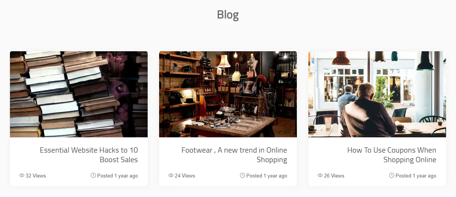This screenshot has width=456, height=197.
Task: Click the eye icon beside 26 Views
Action: click(320, 176)
